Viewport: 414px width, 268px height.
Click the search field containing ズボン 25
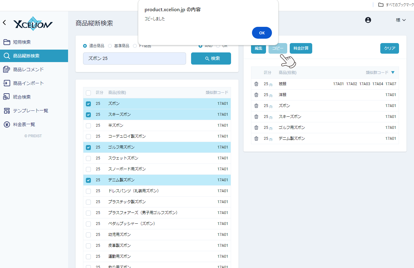point(135,58)
